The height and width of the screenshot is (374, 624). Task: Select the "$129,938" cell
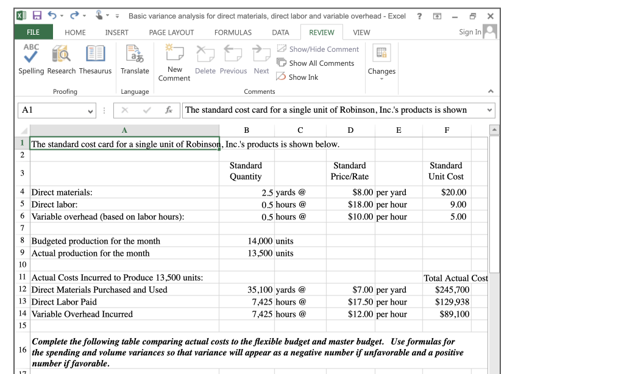coord(447,302)
